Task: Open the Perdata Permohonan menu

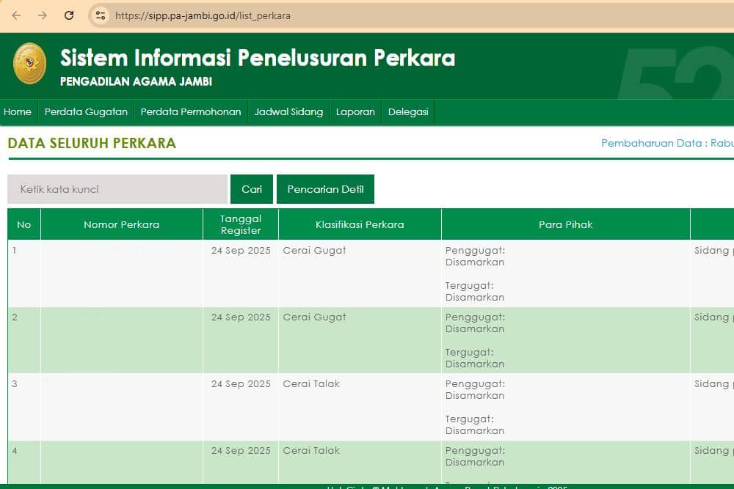Action: (191, 111)
